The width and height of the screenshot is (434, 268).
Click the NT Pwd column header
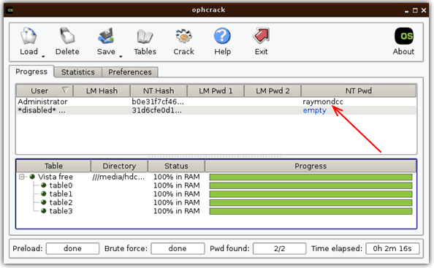359,91
